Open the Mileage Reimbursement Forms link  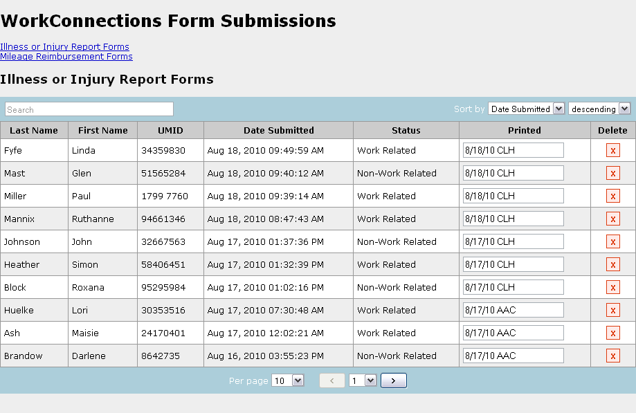[x=66, y=57]
